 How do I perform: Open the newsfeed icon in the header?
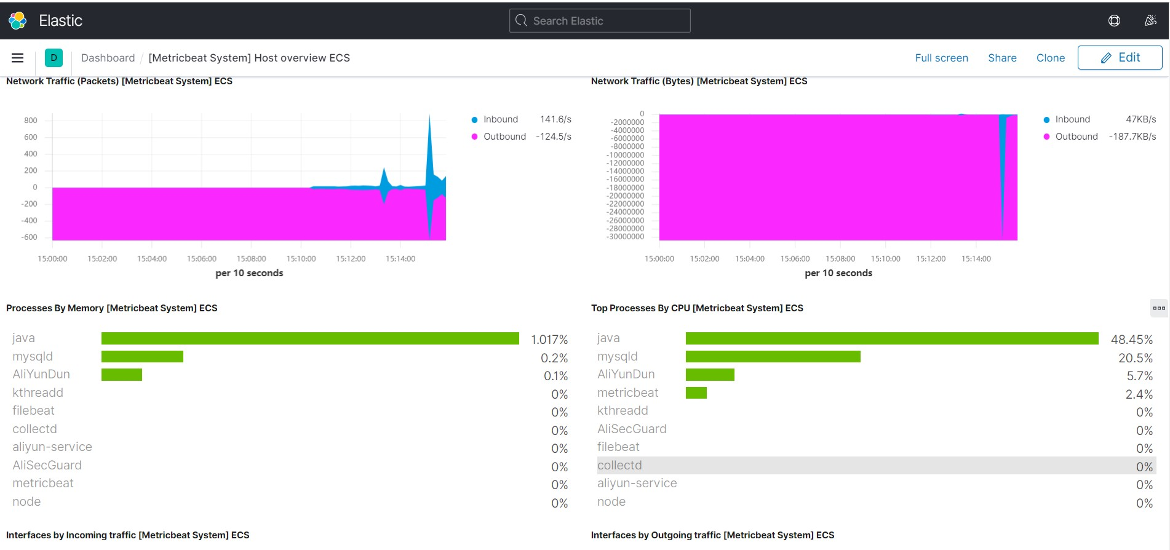click(x=1150, y=20)
